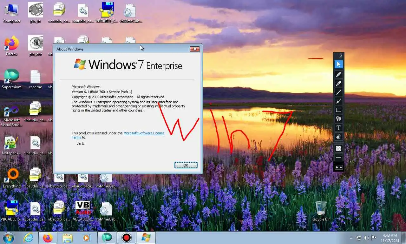
Task: Click the Copyright 2009 Microsoft Corporation line
Action: [x=118, y=97]
